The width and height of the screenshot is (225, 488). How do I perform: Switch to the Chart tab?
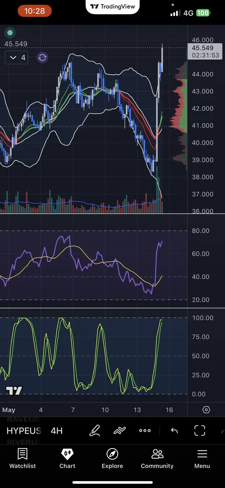tap(67, 459)
